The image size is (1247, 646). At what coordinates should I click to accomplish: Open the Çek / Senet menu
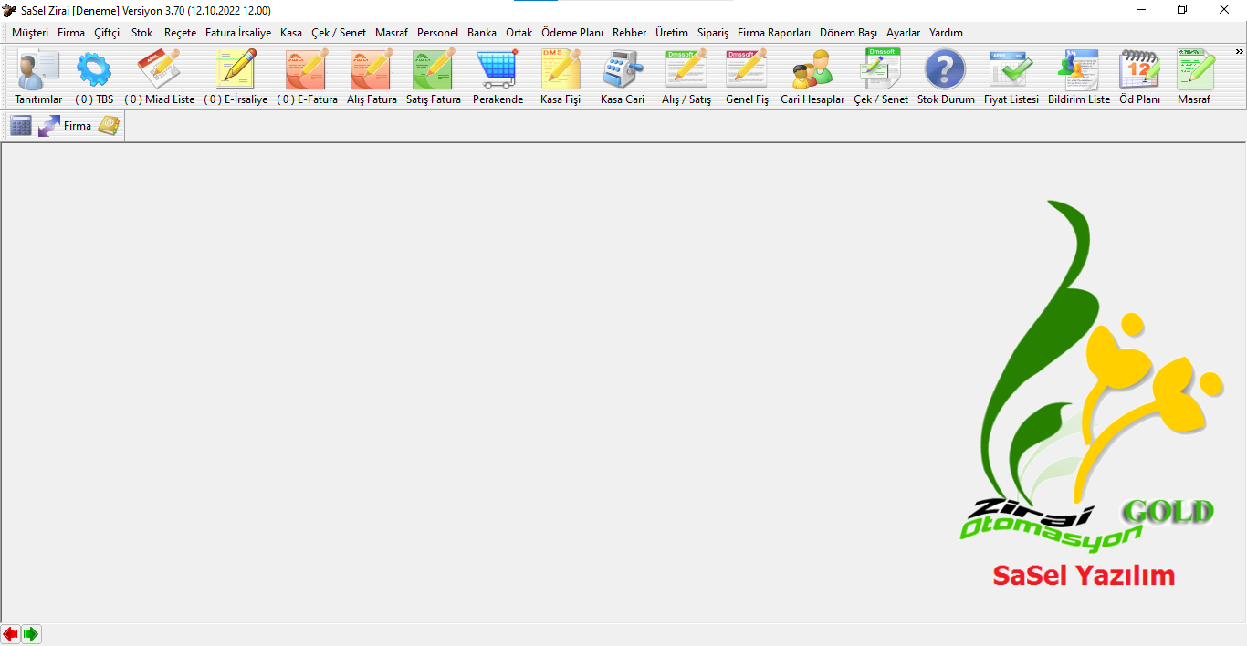[x=339, y=33]
